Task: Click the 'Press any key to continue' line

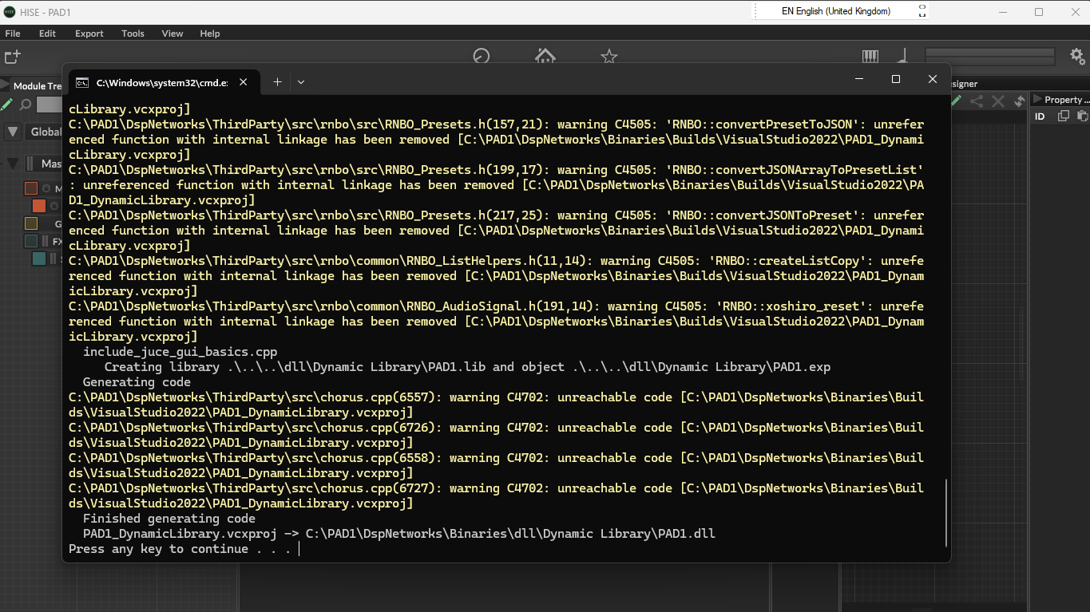Action: [180, 549]
